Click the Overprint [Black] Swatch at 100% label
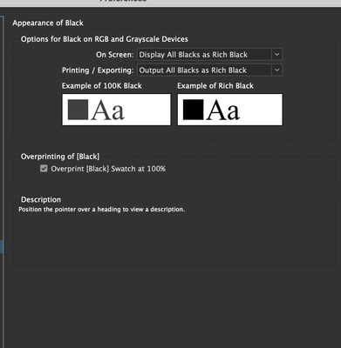The image size is (341, 348). (108, 169)
